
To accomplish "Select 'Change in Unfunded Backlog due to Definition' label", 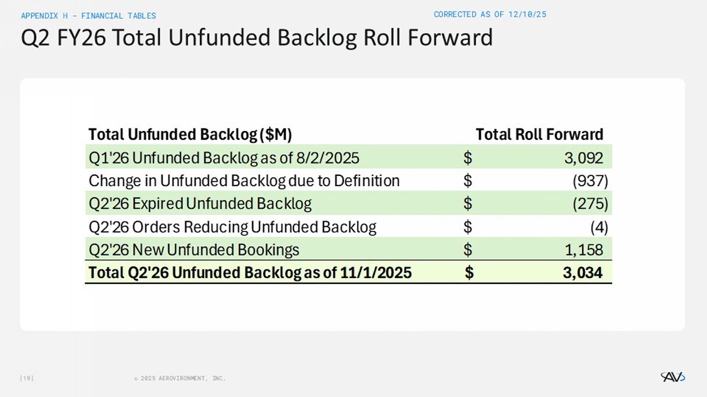I will (244, 181).
